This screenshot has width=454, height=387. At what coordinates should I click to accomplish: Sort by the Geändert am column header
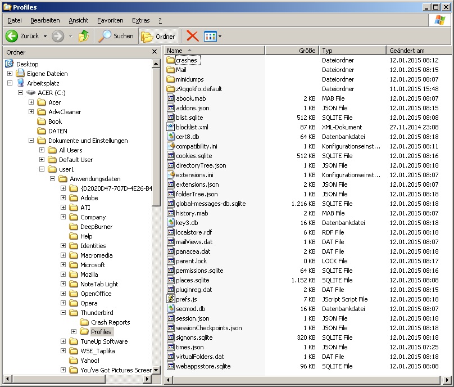(419, 51)
